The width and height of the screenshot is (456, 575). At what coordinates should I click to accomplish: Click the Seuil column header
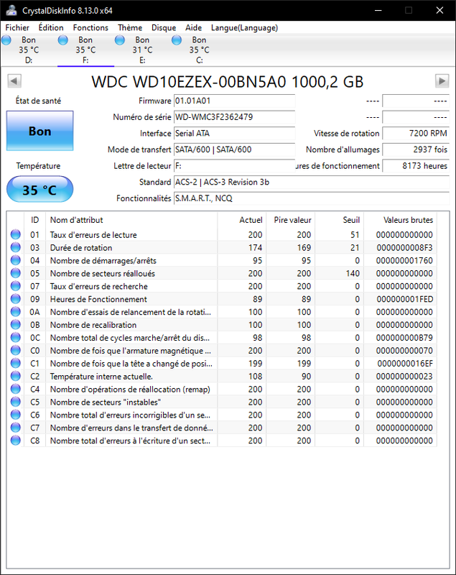339,220
